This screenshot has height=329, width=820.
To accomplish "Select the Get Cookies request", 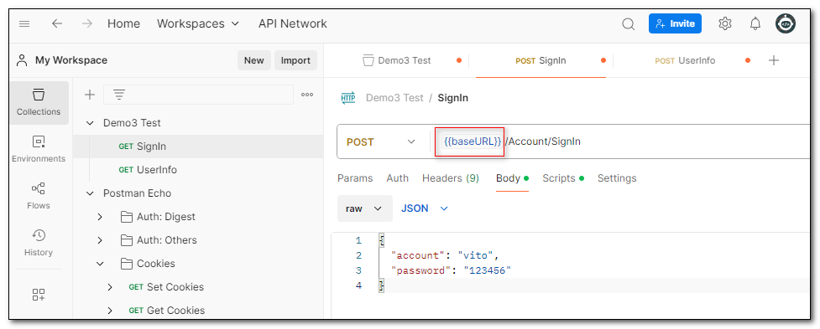I will click(167, 311).
